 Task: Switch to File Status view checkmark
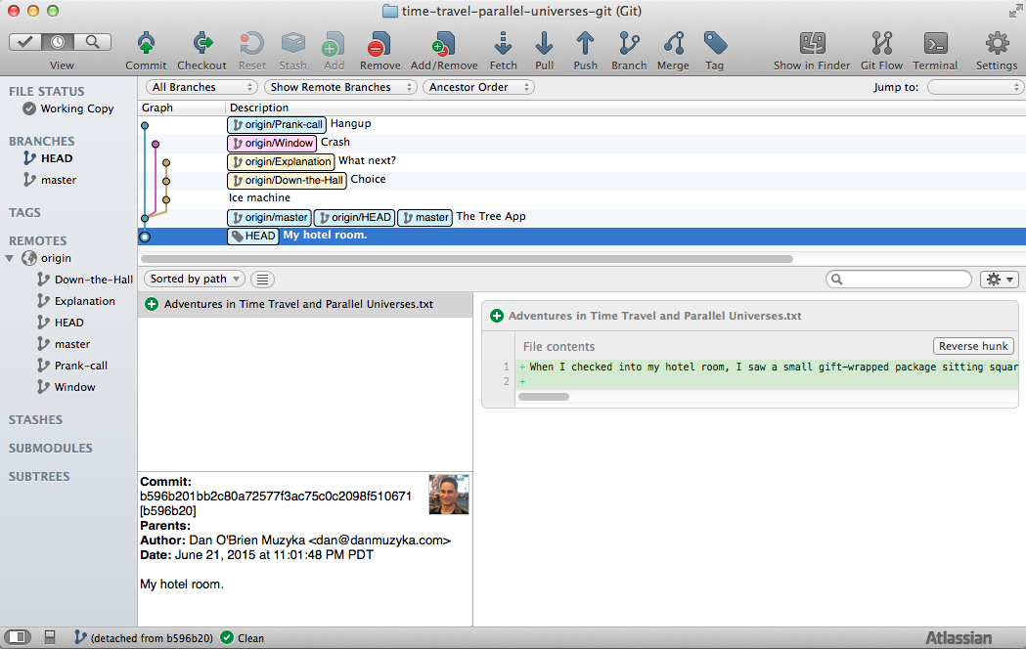(x=24, y=42)
